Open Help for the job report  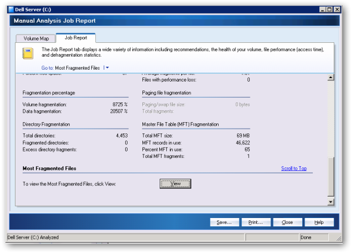[x=319, y=222]
